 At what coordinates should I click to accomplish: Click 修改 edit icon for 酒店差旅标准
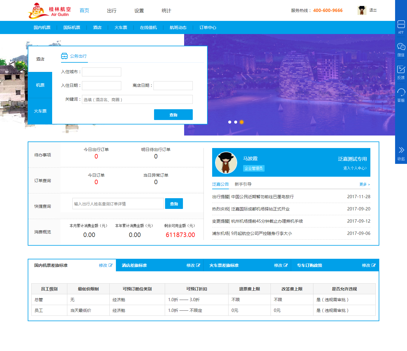[198, 265]
